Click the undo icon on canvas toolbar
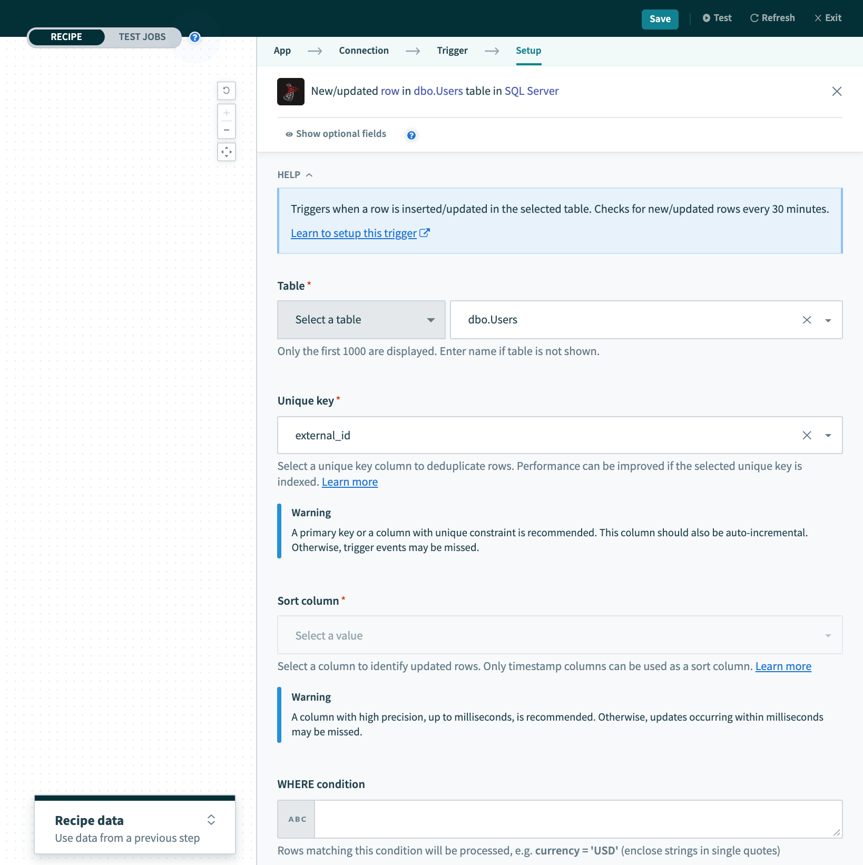This screenshot has width=863, height=865. point(227,91)
